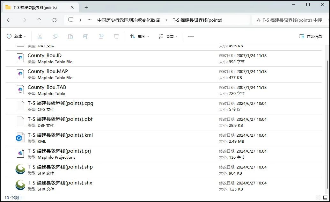Image resolution: width=330 pixels, height=202 pixels.
Task: Select file name County_Bou.ID
Action: [45, 55]
